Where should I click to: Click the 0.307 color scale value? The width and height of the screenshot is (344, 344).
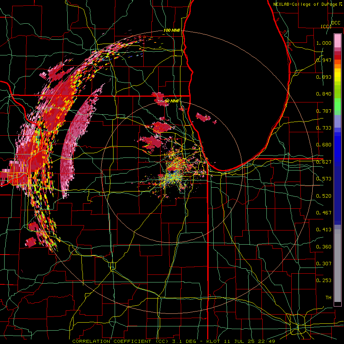pyautogui.click(x=324, y=264)
